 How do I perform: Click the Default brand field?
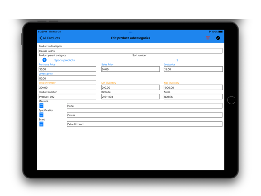[x=145, y=124]
